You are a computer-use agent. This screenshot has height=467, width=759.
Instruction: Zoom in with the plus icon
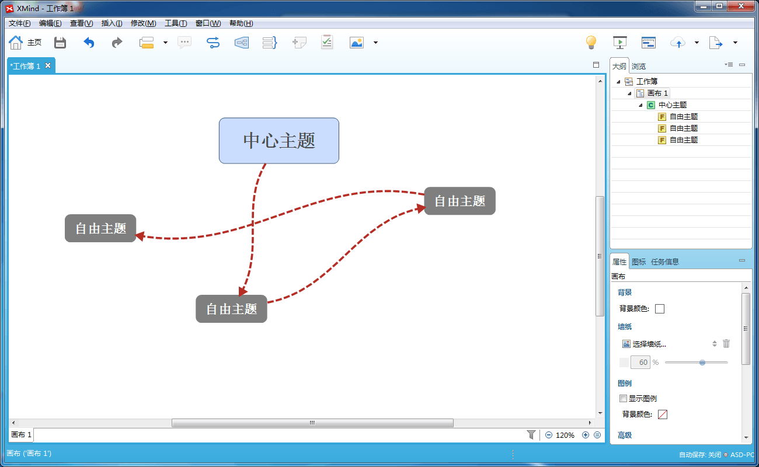click(586, 435)
